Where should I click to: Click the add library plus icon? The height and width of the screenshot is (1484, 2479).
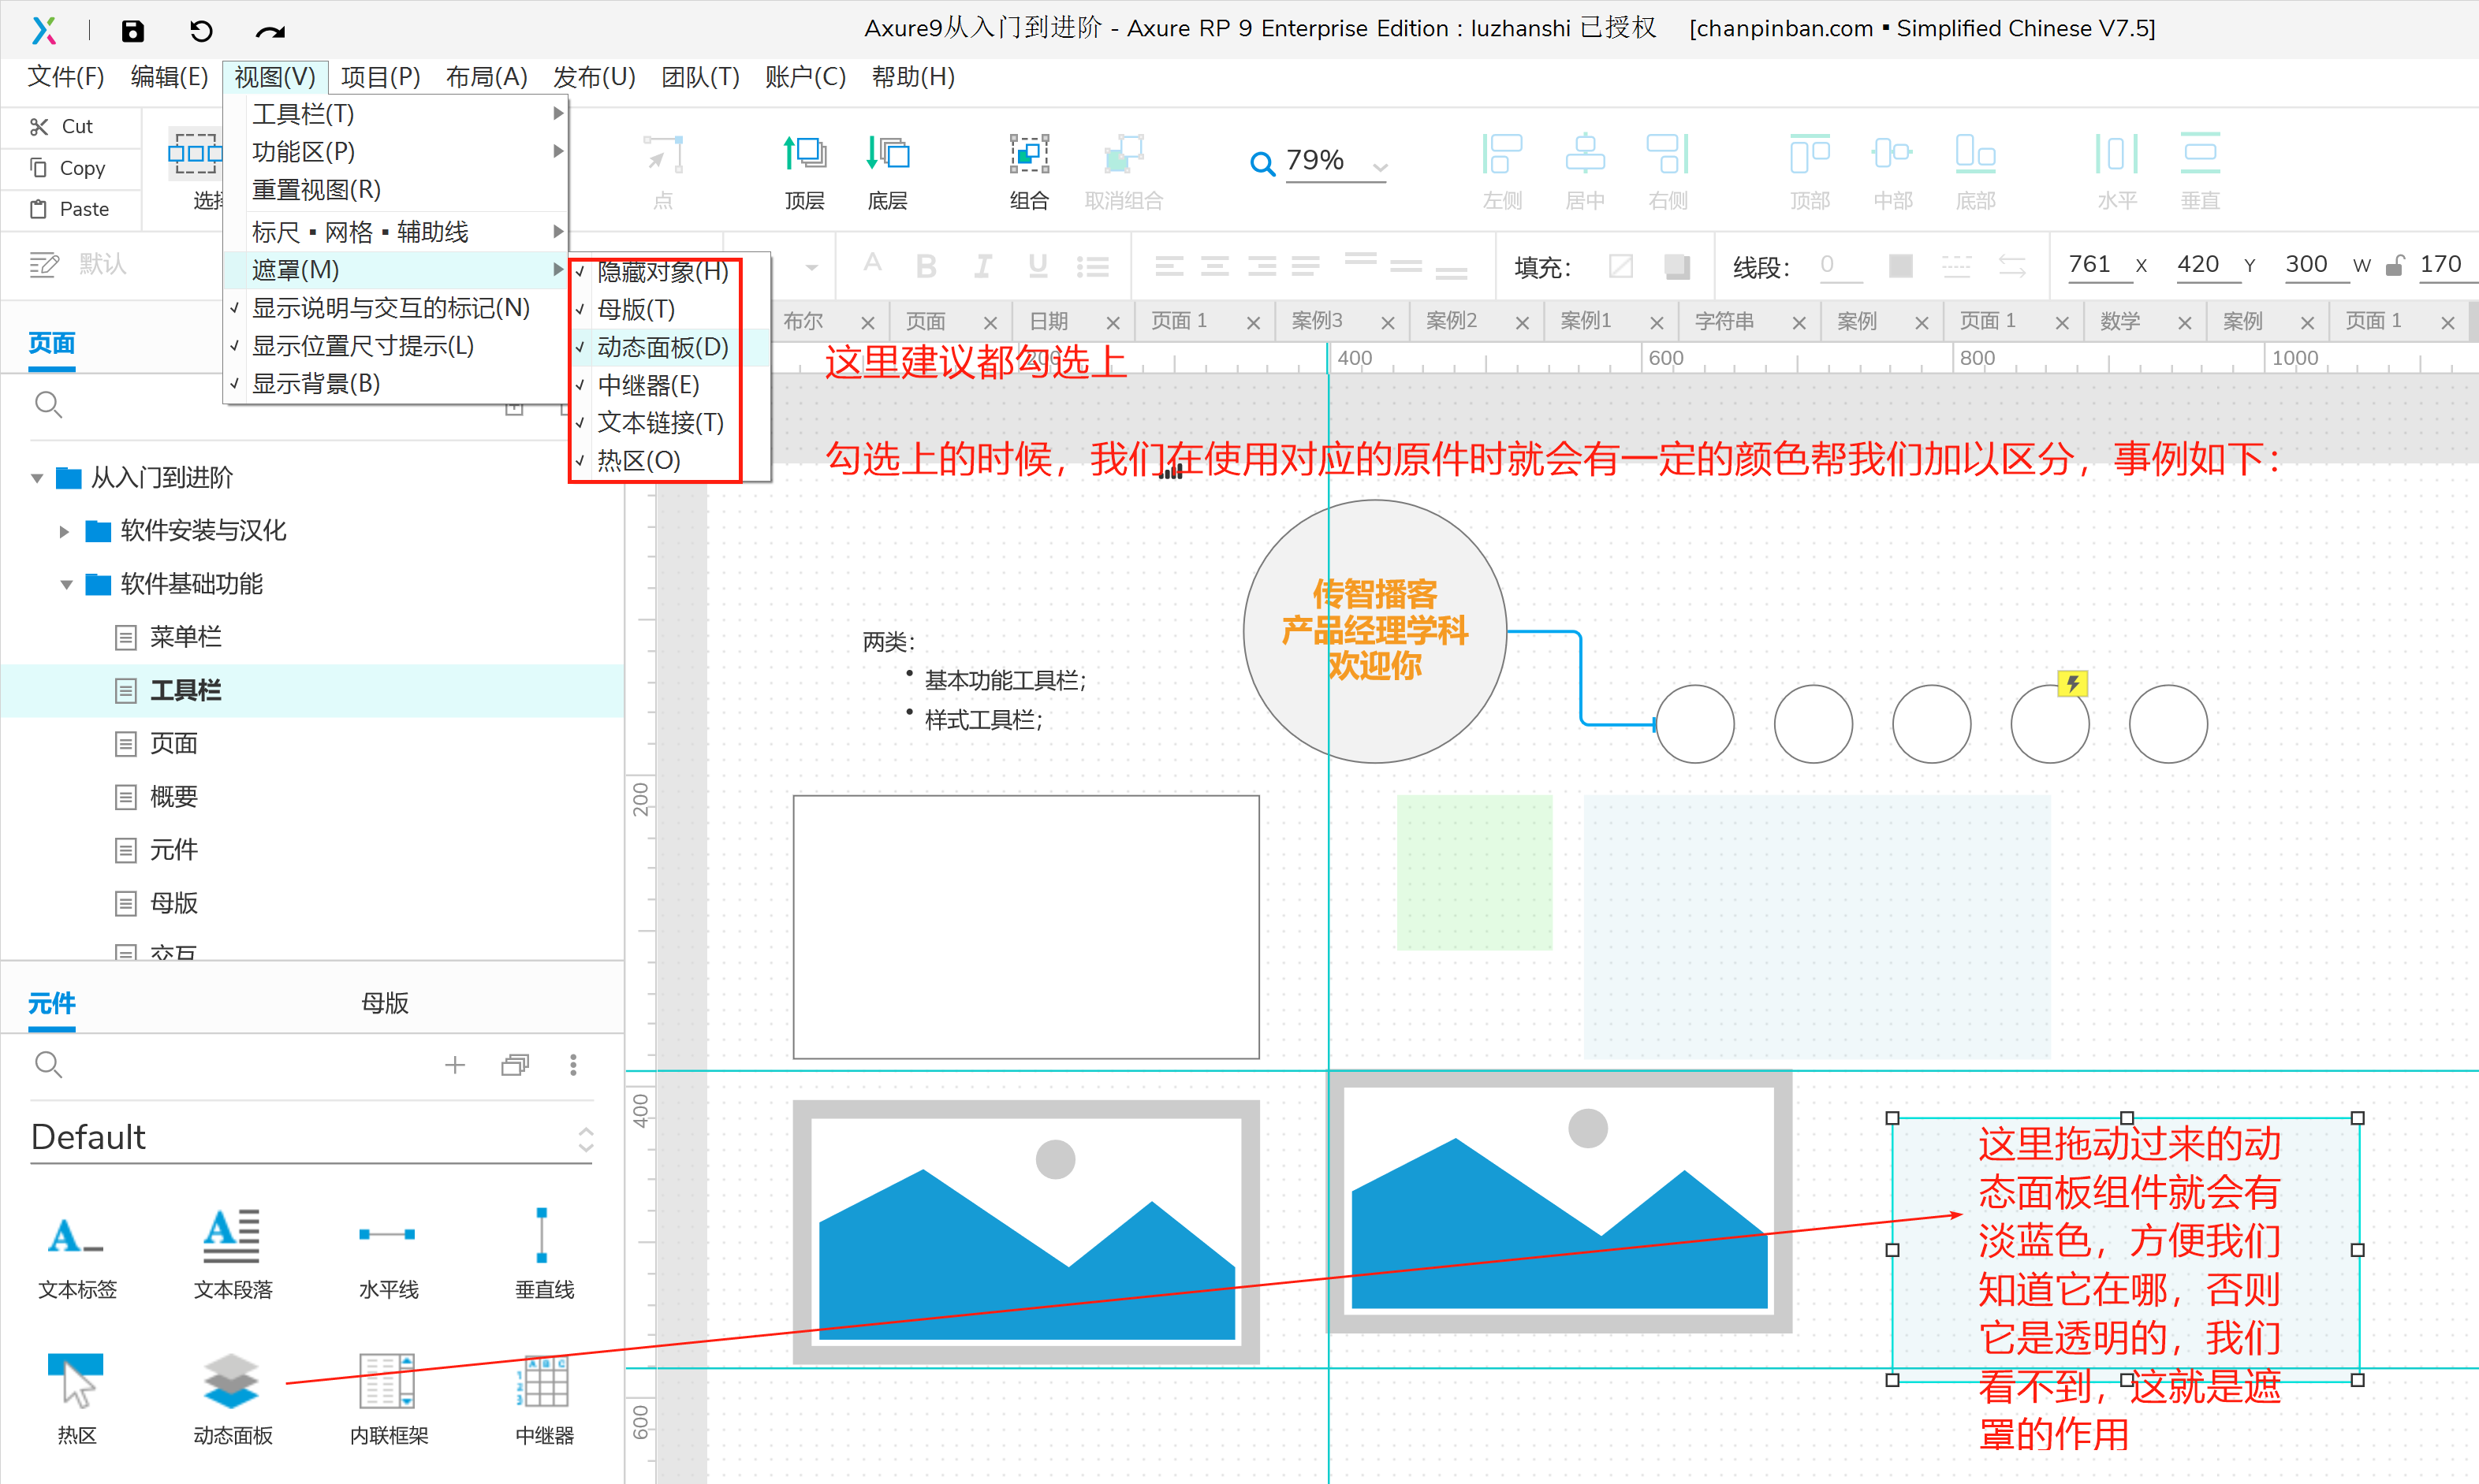455,1065
